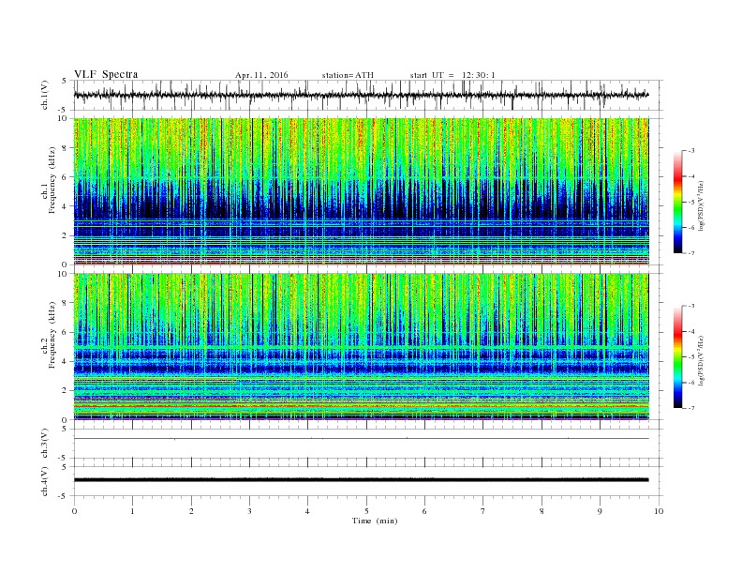Click the 'Time (min)' axis label
Viewport: 742px width, 574px height.
(x=375, y=521)
